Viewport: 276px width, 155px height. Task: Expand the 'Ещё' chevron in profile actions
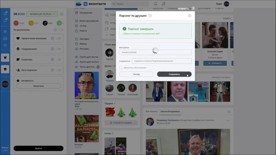tap(107, 35)
